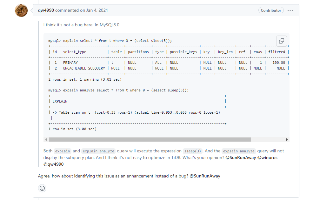Open @SunRunAway mention after 'instead of a bug?'
The image size is (320, 200).
(205, 176)
